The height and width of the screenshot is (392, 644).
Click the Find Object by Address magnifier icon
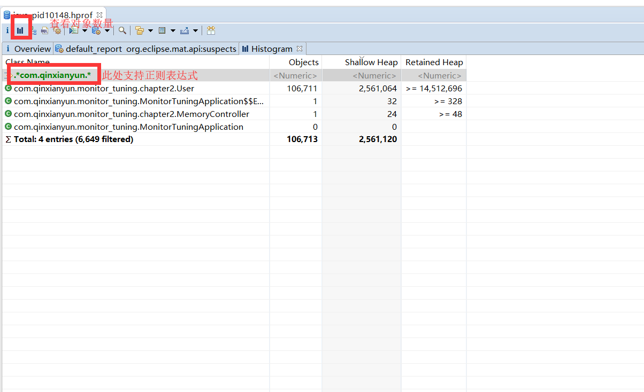point(122,30)
